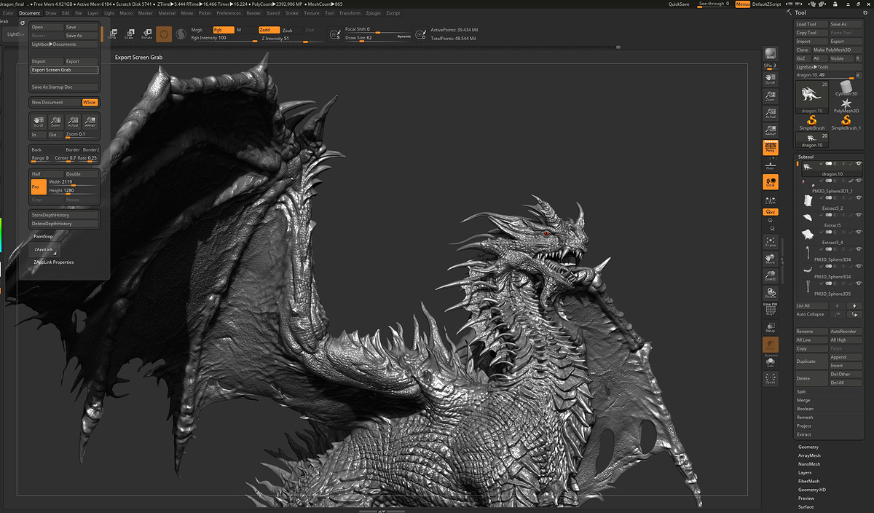Select the Rotate mode icon in top shelf

147,34
